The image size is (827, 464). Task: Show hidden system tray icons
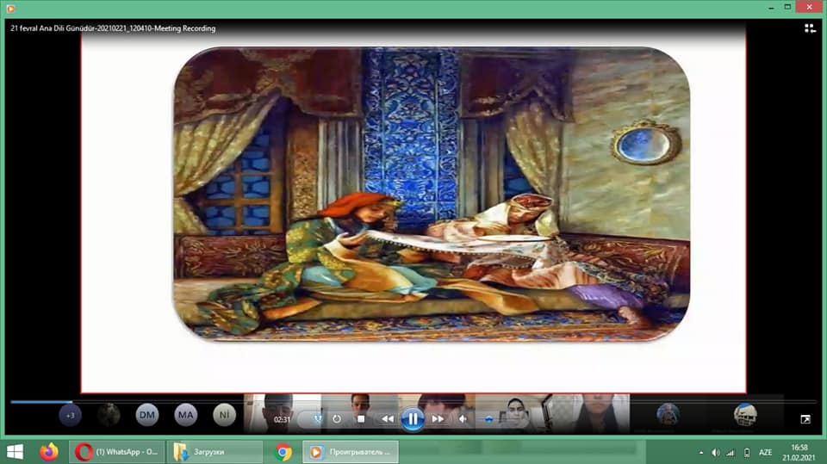tap(701, 453)
